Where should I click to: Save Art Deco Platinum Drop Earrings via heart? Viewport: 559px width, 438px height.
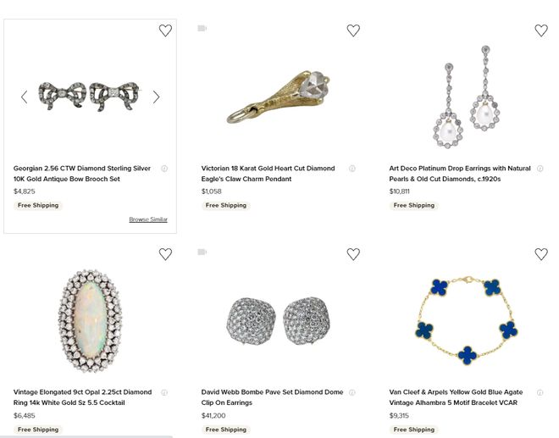click(541, 30)
